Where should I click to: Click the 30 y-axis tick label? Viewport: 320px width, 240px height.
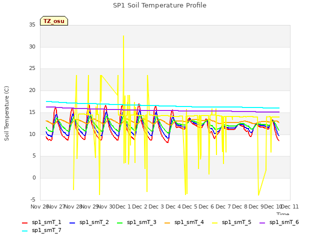32,46
